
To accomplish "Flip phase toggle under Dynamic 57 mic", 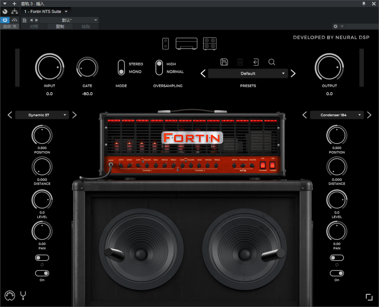I will (42, 258).
